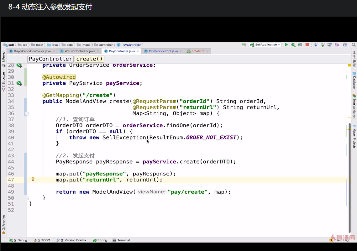Click bean gutter icon on line 31
The image size is (357, 251).
pos(19,83)
